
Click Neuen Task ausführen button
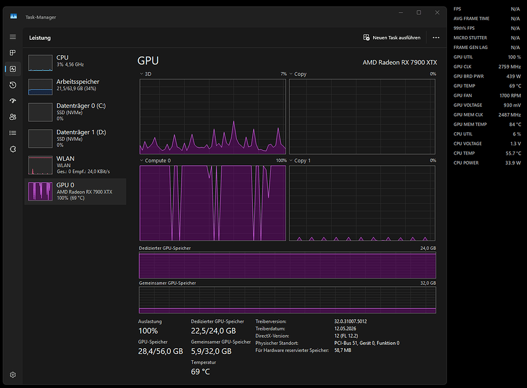coord(392,37)
